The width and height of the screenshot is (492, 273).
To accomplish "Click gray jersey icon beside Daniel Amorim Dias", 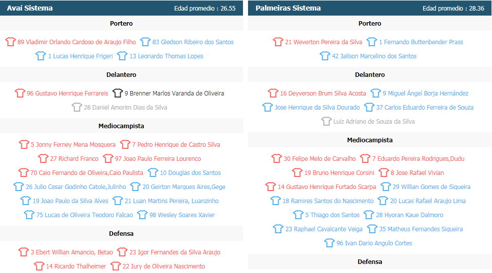I will (x=76, y=107).
